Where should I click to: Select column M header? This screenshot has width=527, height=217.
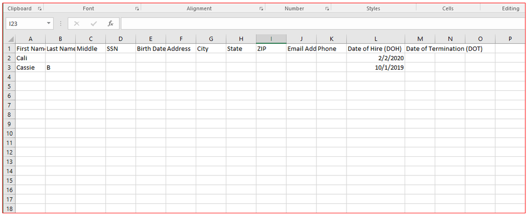(420, 39)
